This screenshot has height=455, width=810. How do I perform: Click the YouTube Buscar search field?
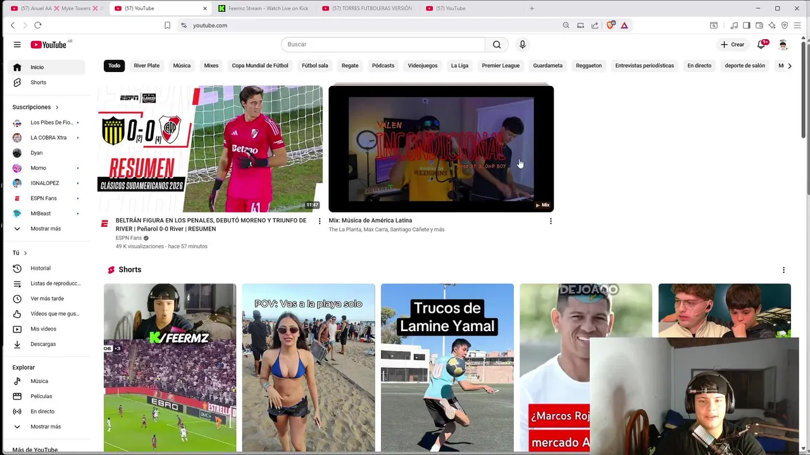(383, 44)
